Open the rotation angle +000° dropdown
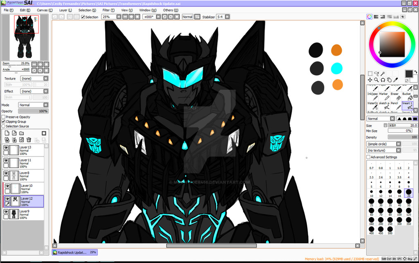Viewport: 419px width, 263px height. (x=152, y=16)
